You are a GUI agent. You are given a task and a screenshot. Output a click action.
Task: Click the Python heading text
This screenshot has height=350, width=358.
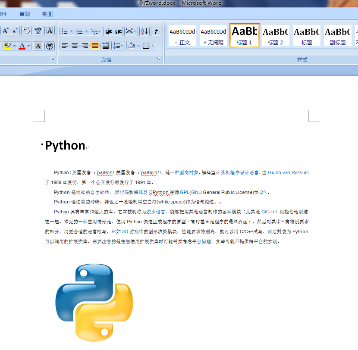point(65,145)
